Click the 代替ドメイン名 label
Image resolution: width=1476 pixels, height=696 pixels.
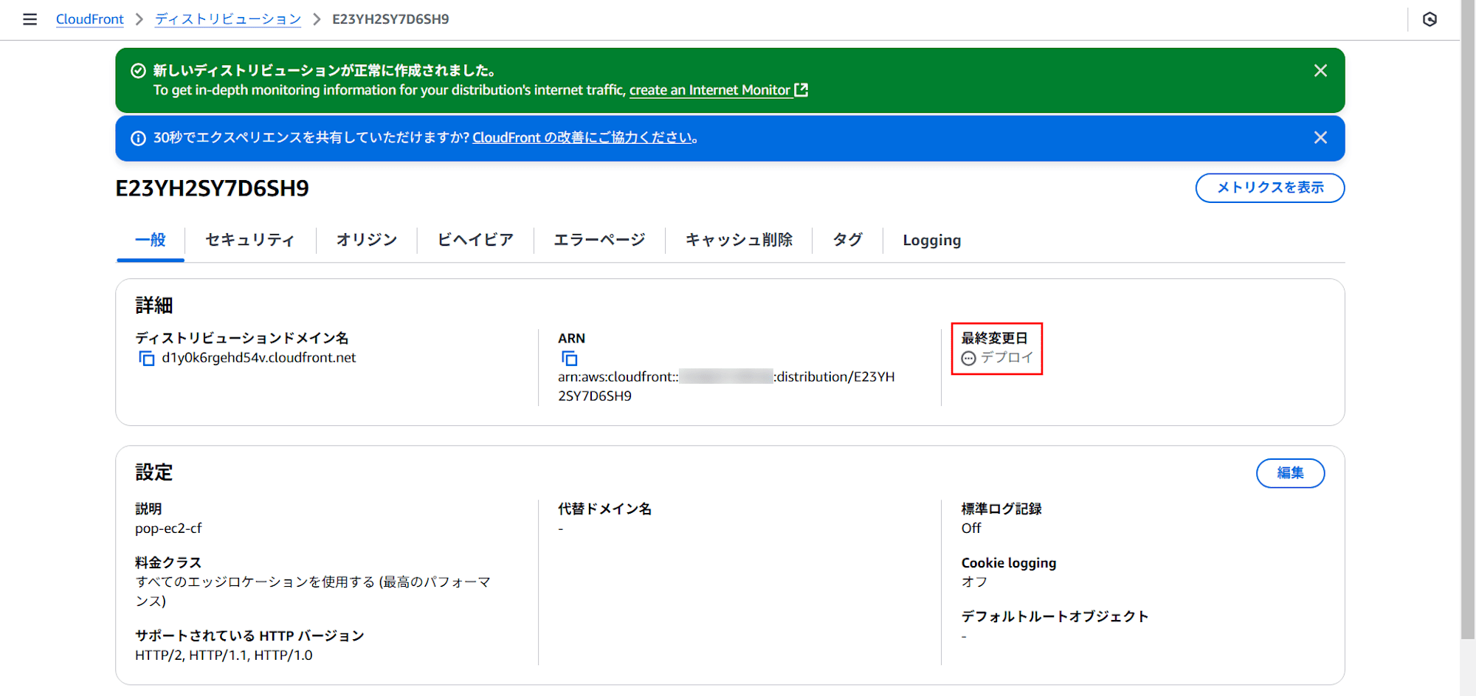click(604, 509)
